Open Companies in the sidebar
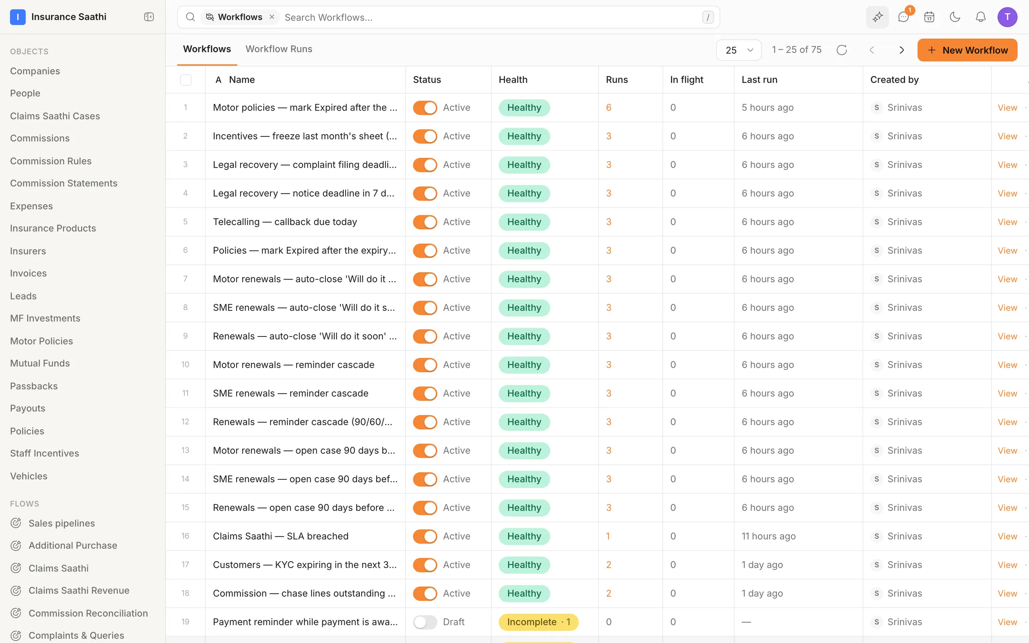Screen dimensions: 1029x643 tap(35, 71)
